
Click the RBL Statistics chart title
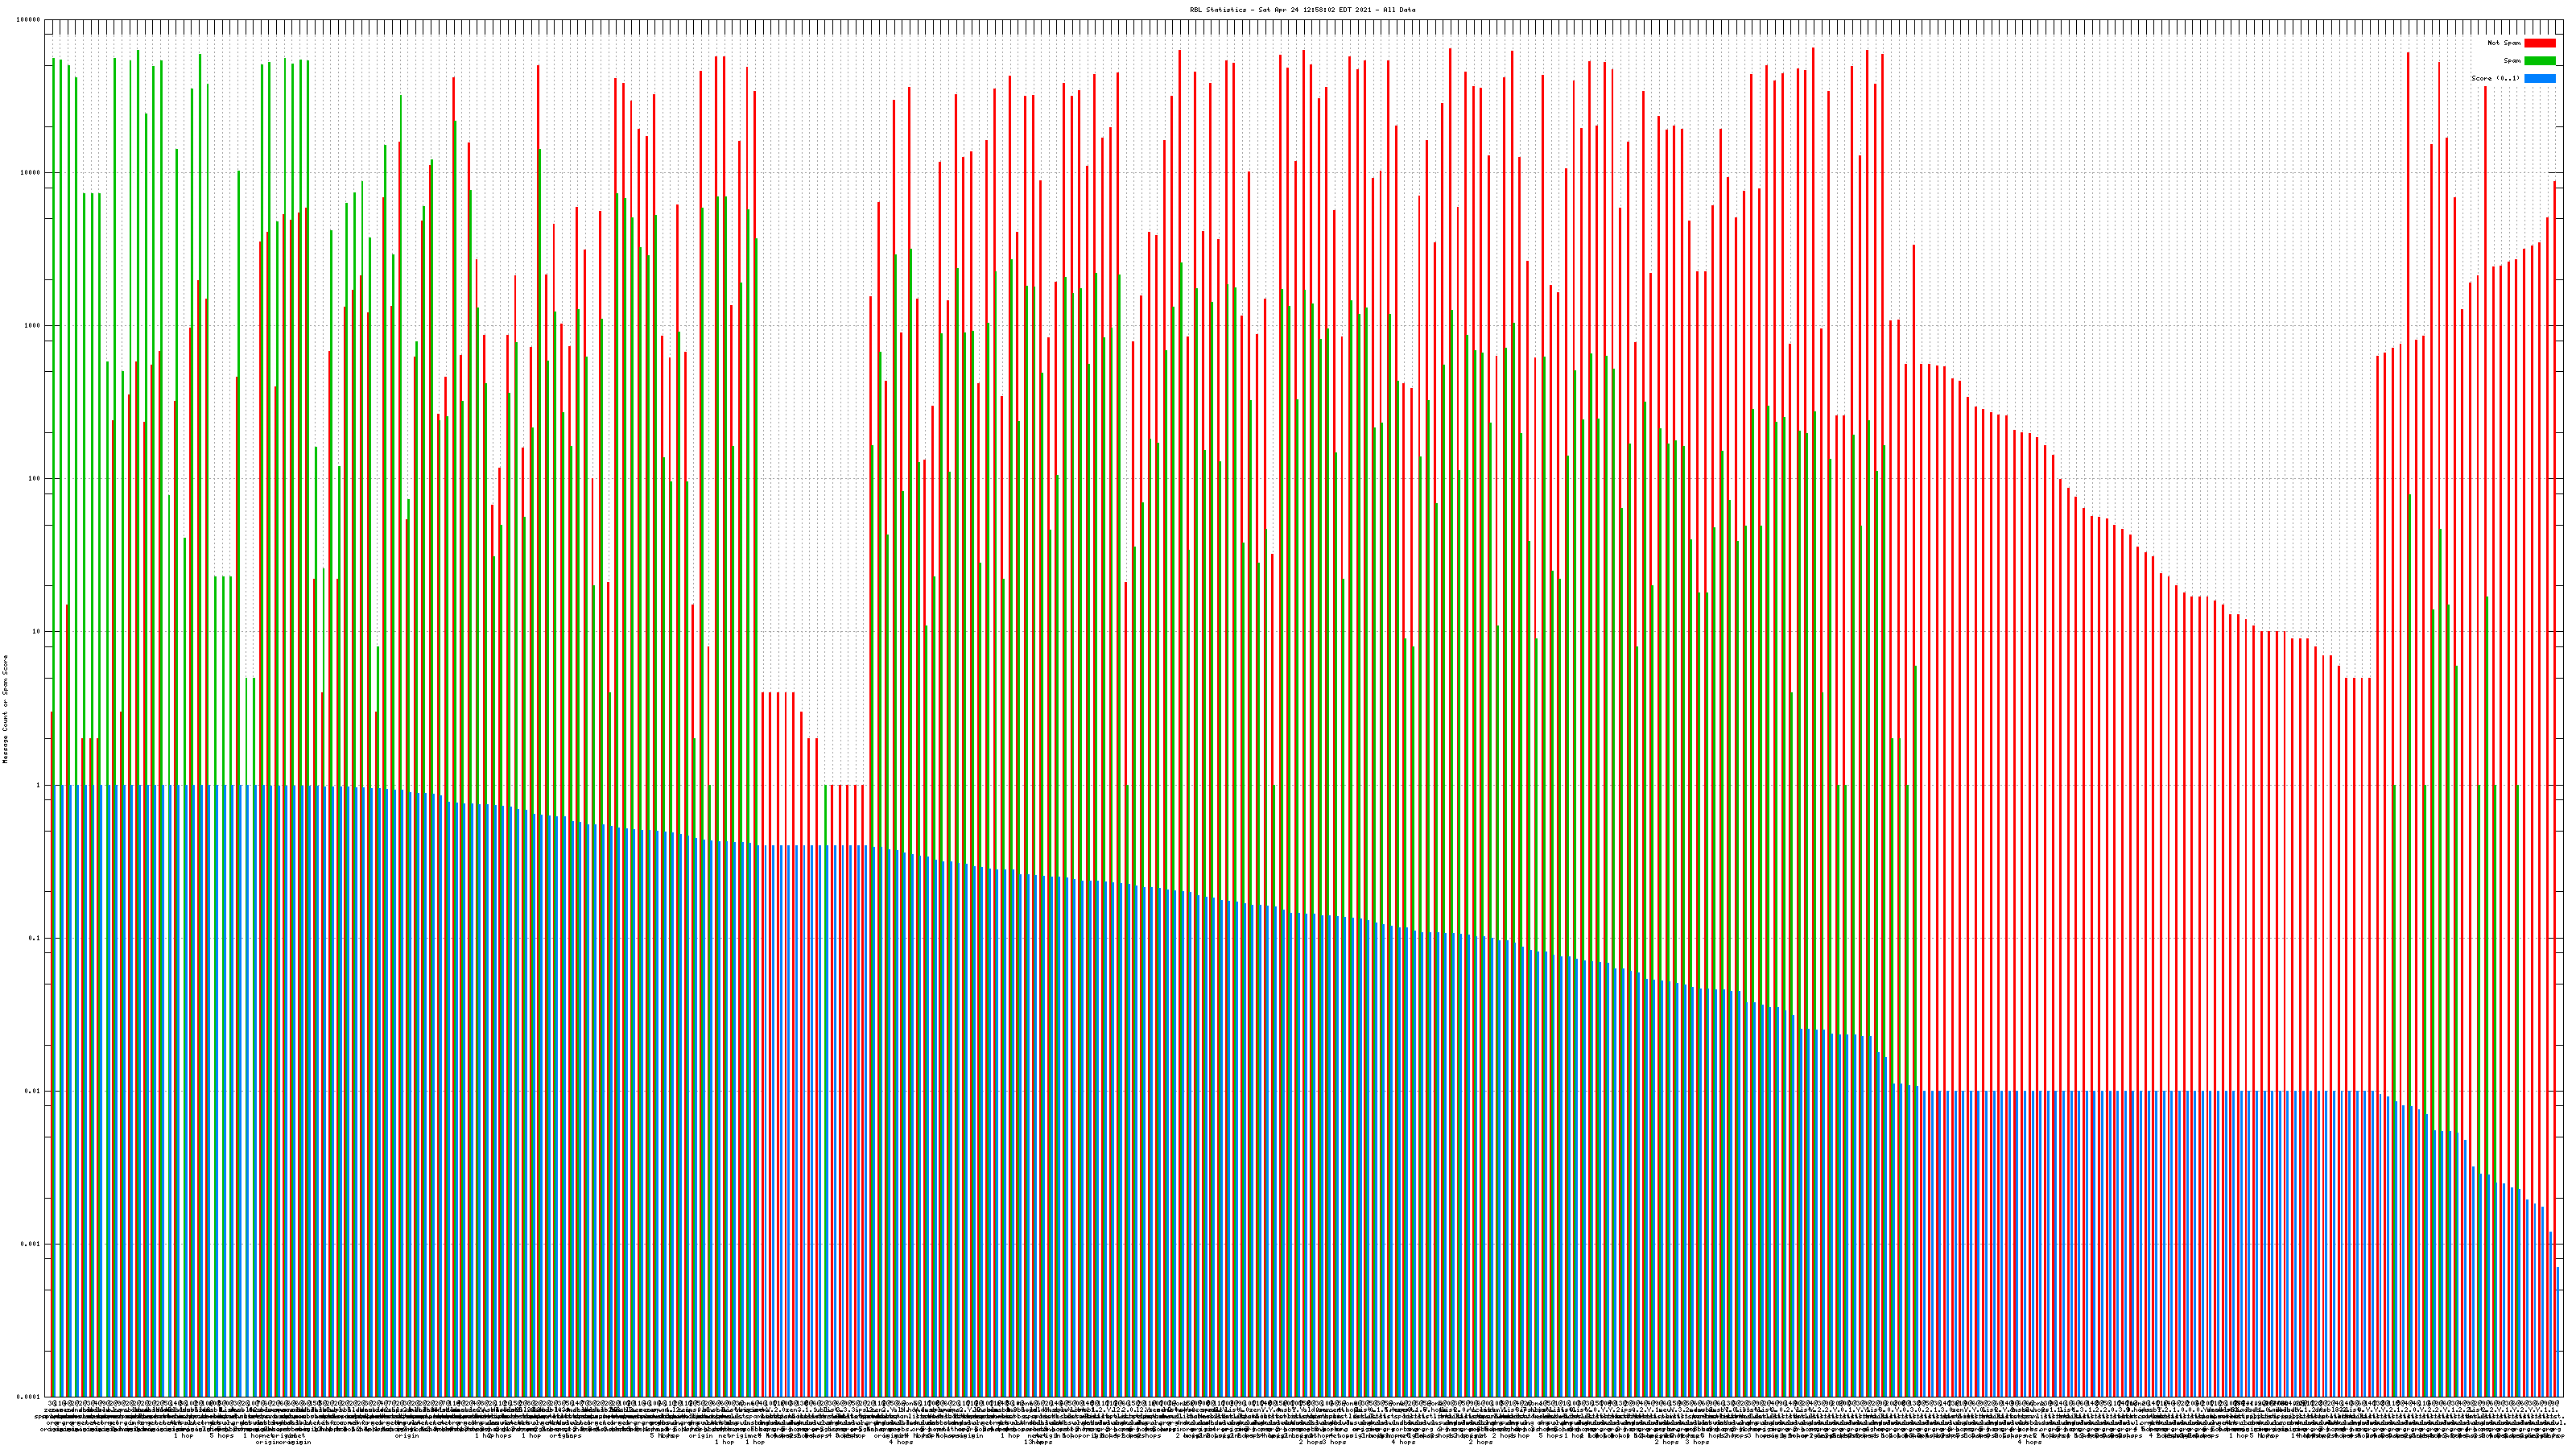coord(1218,10)
